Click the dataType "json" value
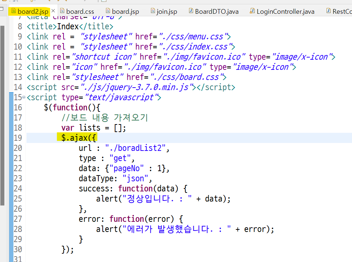The width and height of the screenshot is (352, 262). tap(135, 178)
